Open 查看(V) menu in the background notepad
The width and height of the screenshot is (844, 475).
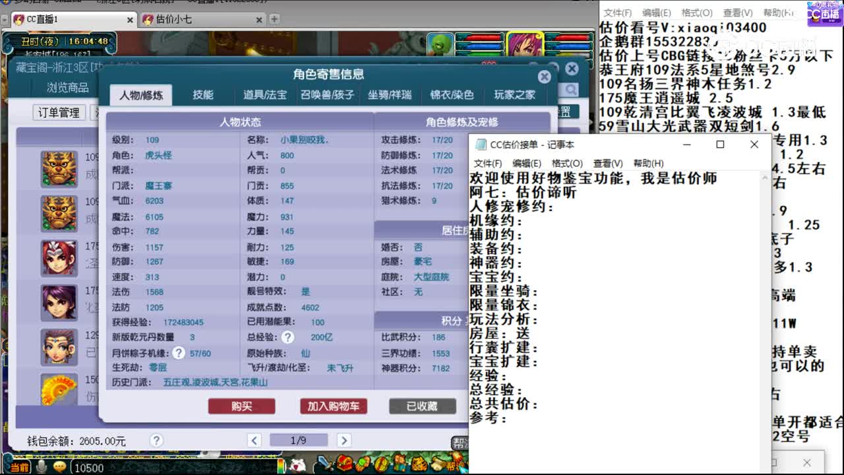(738, 13)
